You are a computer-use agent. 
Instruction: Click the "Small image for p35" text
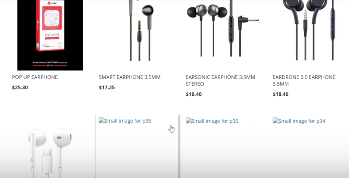click(x=215, y=121)
